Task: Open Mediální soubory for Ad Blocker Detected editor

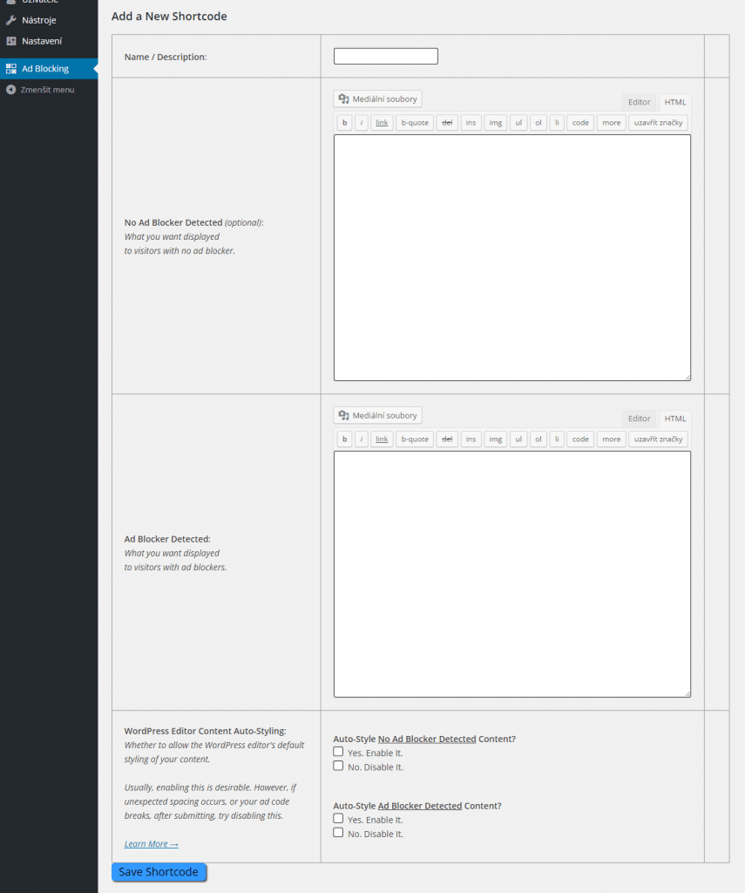Action: pos(377,415)
